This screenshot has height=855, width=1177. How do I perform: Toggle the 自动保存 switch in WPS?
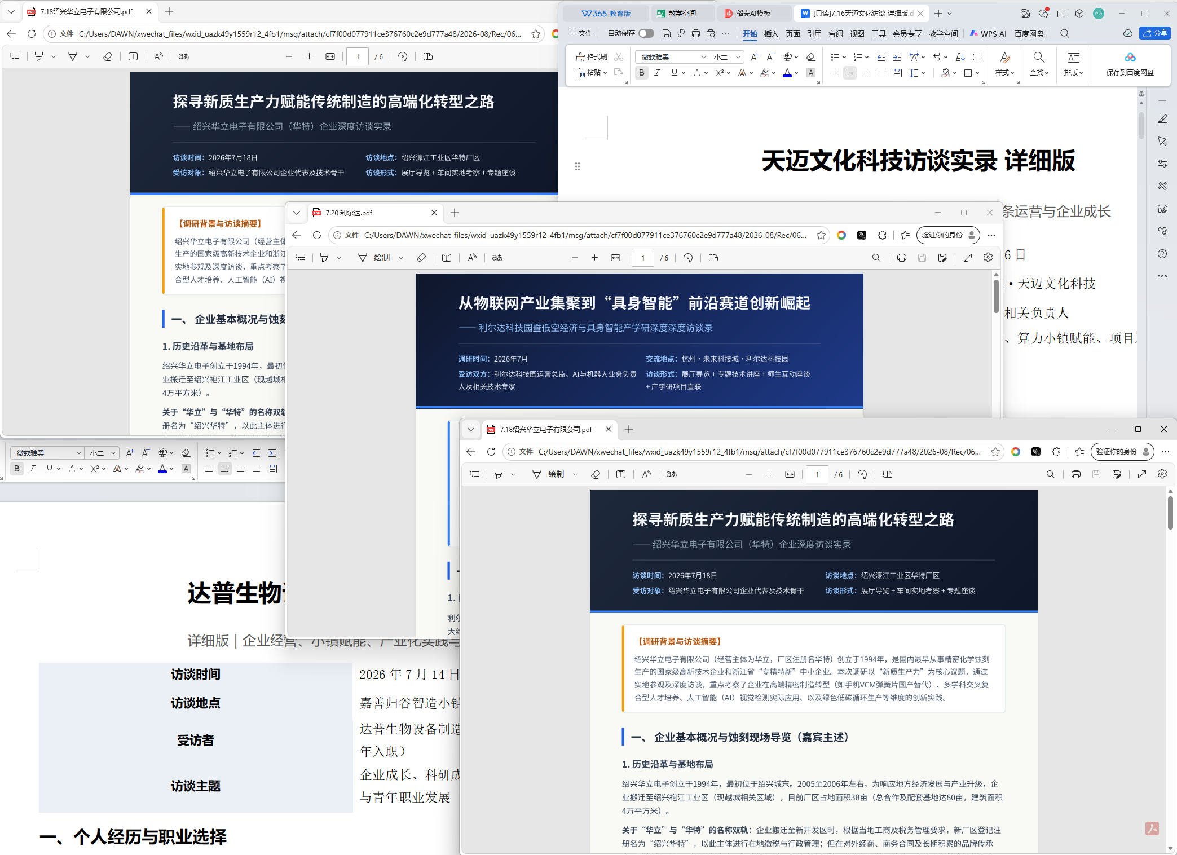[x=646, y=33]
